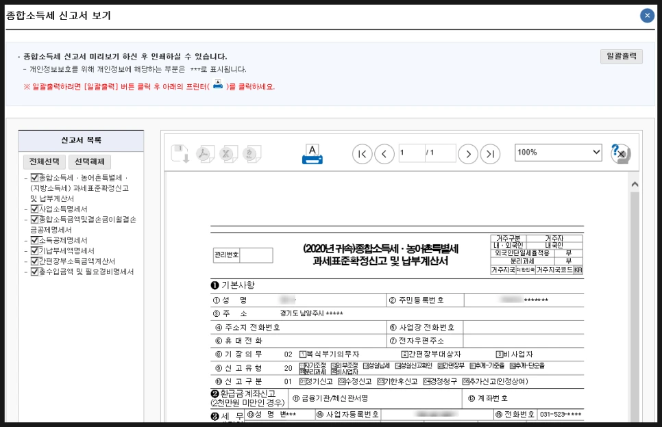Open the zoom level dropdown showing 100%
This screenshot has height=427, width=662.
557,152
